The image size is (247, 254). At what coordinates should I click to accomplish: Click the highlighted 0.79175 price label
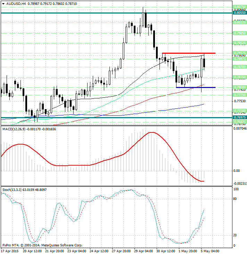pyautogui.click(x=240, y=53)
